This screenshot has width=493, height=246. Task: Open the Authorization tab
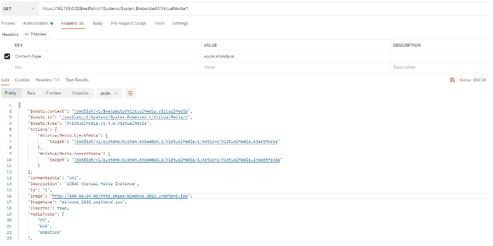pyautogui.click(x=38, y=23)
